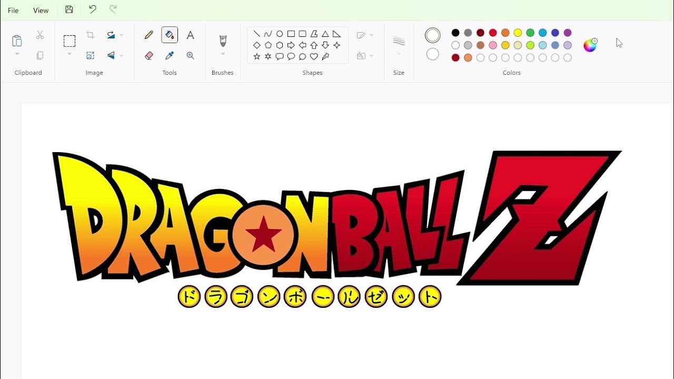The image size is (674, 379).
Task: Click the Undo arrow
Action: tap(92, 9)
